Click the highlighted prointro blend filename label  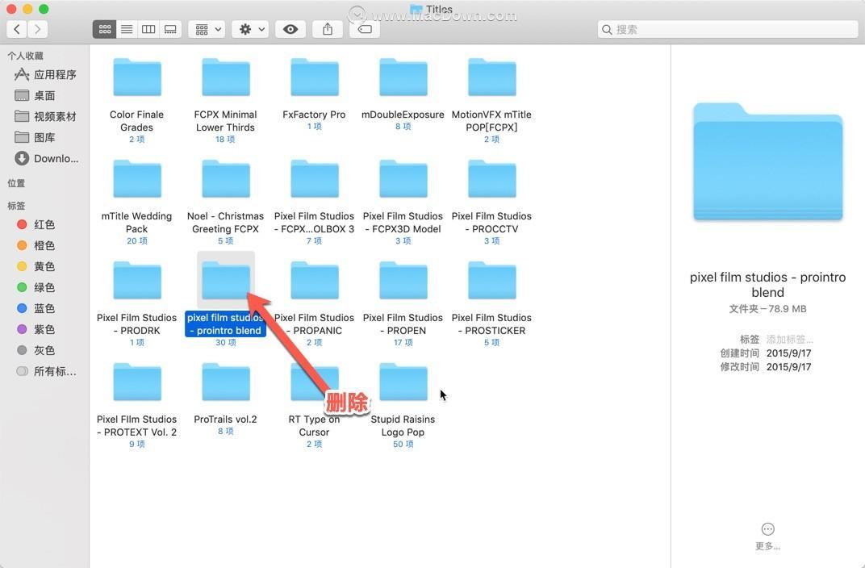[225, 324]
